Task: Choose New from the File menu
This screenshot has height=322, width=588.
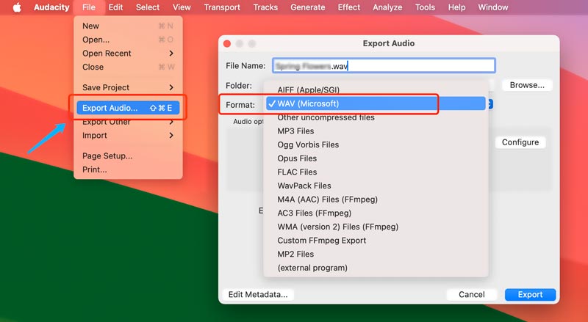Action: [x=128, y=26]
